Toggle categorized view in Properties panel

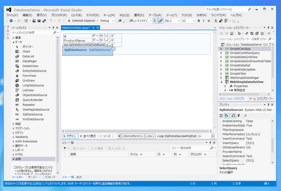tap(221, 116)
